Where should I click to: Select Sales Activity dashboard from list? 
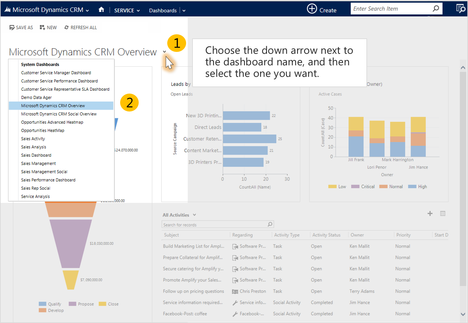(33, 139)
